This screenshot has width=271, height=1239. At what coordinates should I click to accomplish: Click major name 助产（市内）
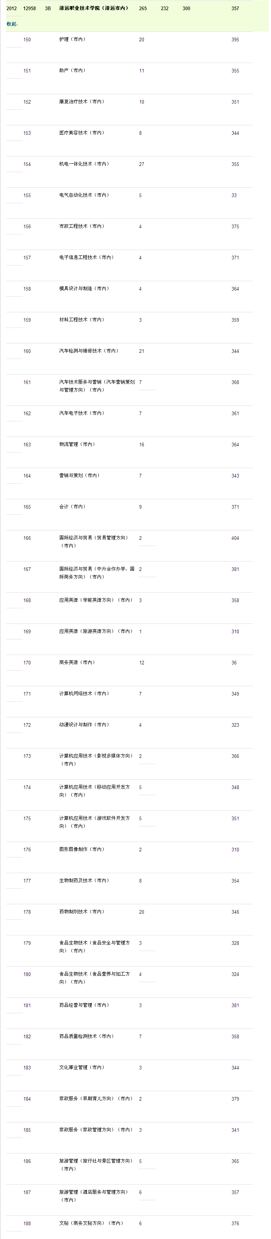click(73, 71)
